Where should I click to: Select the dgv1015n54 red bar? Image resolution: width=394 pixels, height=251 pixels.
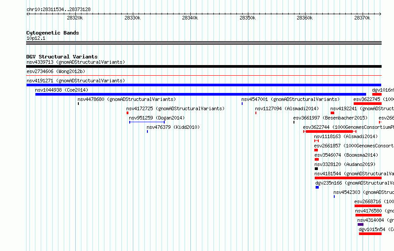pos(370,234)
